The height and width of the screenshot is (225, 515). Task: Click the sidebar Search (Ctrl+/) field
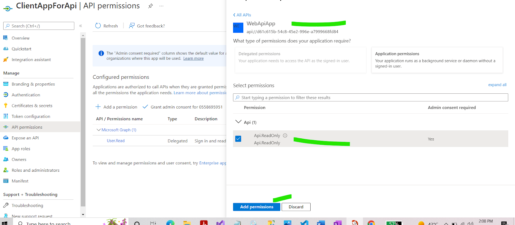click(x=39, y=26)
